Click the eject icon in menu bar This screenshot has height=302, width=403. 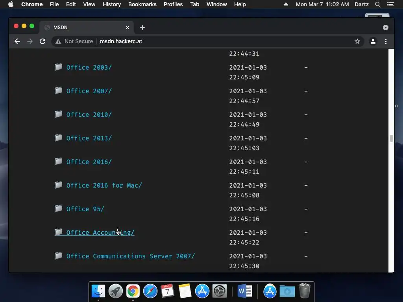(x=286, y=4)
